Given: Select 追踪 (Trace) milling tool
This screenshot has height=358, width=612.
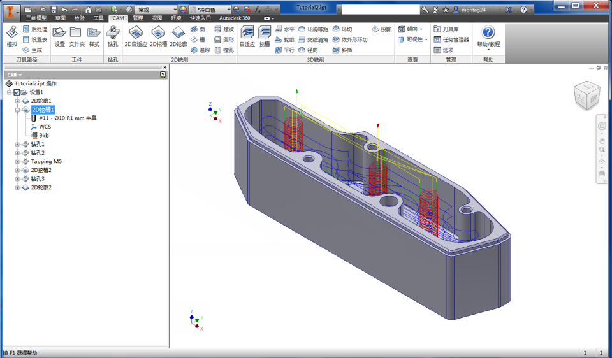Looking at the screenshot, I should 201,50.
